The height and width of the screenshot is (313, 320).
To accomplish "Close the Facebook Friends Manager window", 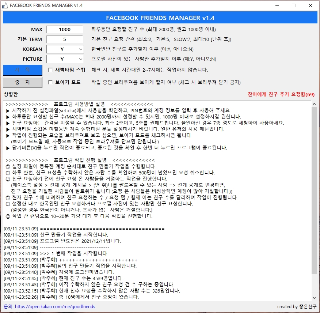I will pos(311,5).
